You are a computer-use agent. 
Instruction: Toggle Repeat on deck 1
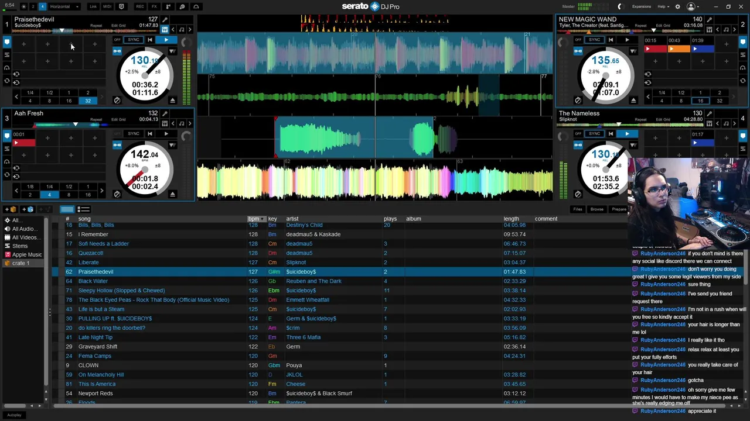pos(96,26)
